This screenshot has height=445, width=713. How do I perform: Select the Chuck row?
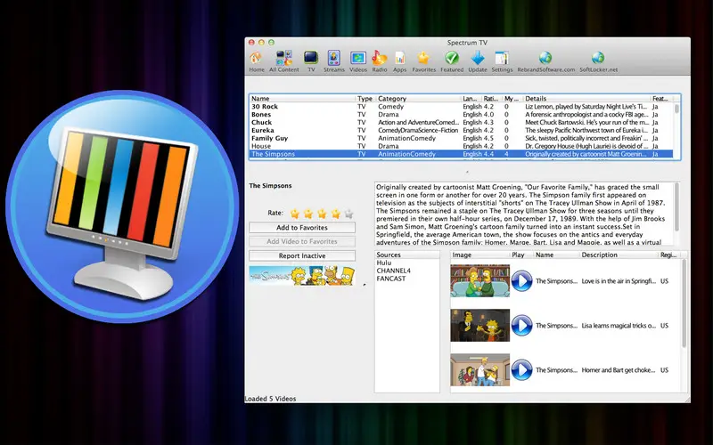[x=461, y=123]
